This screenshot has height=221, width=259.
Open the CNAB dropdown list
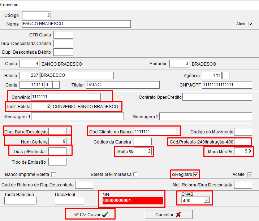coord(207,200)
